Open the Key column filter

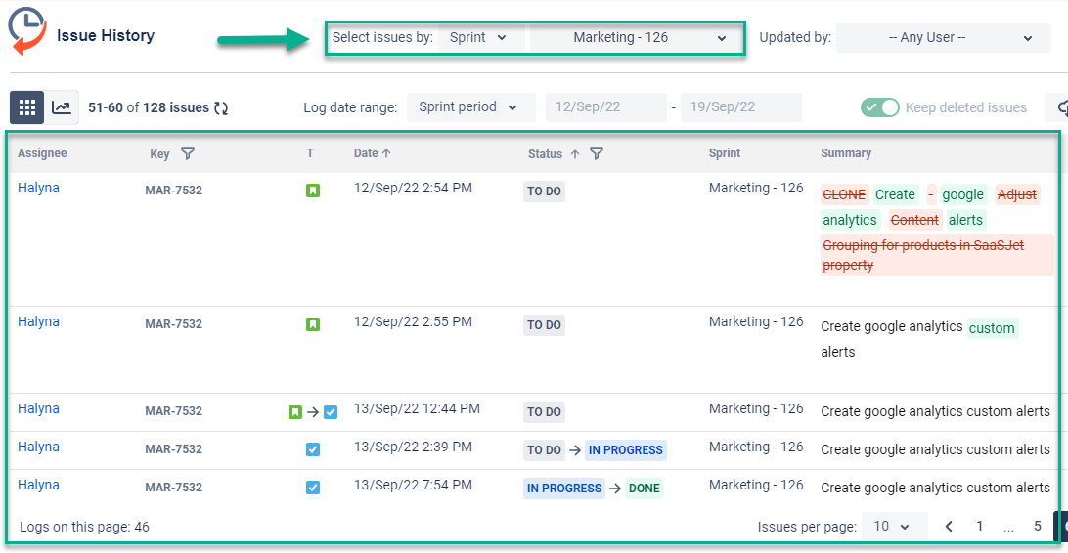click(188, 153)
